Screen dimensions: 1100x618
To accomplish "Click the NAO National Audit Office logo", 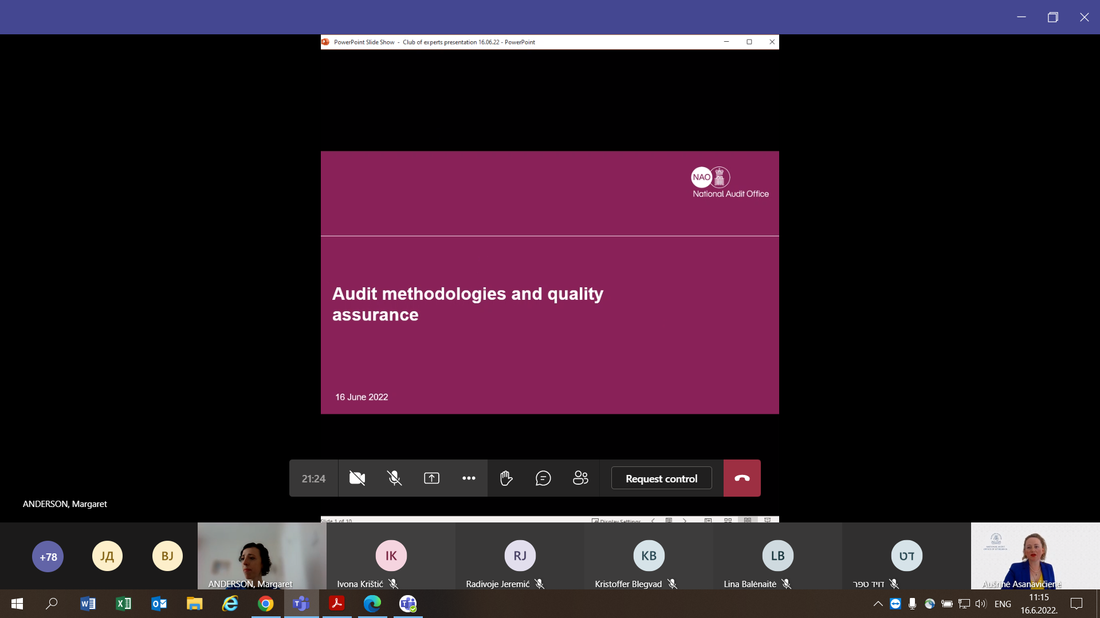I will 730,183.
